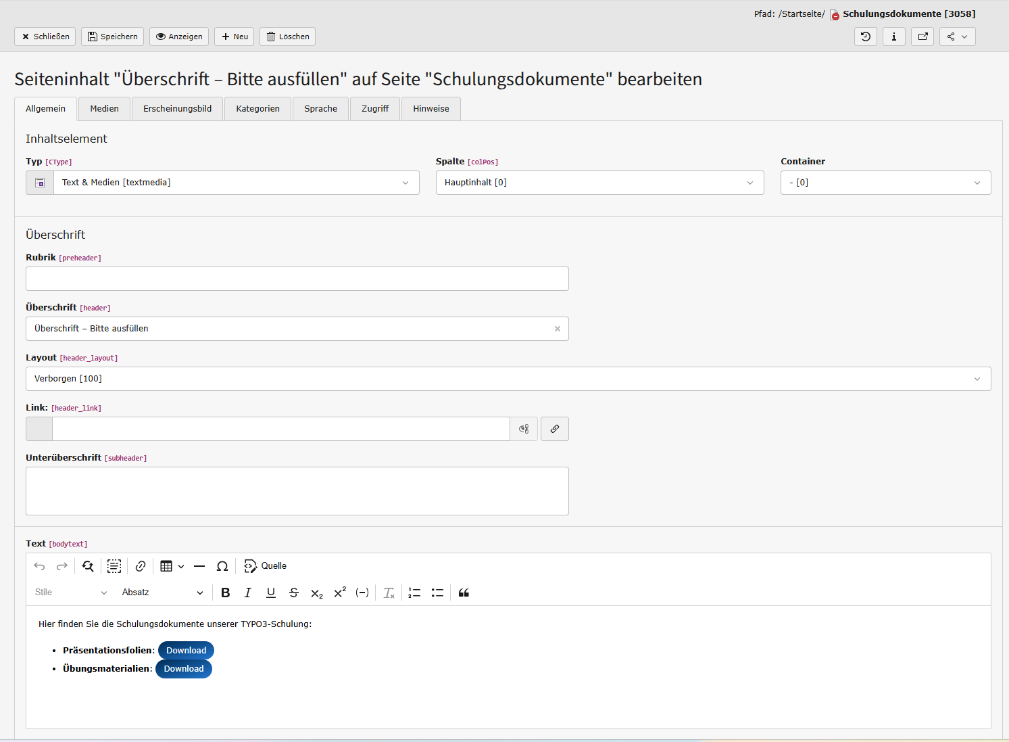Switch to the Erscheinungsbild tab
The width and height of the screenshot is (1009, 742).
coord(177,109)
